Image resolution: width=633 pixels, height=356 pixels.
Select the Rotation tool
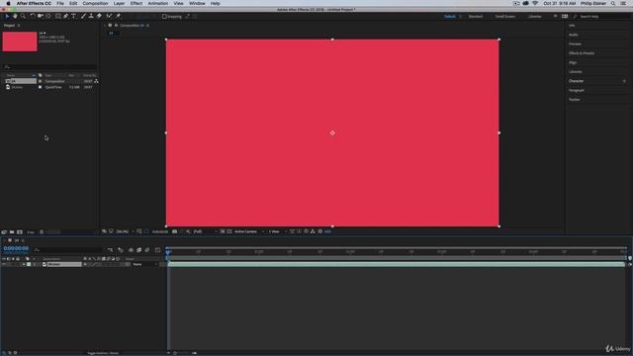[x=33, y=16]
